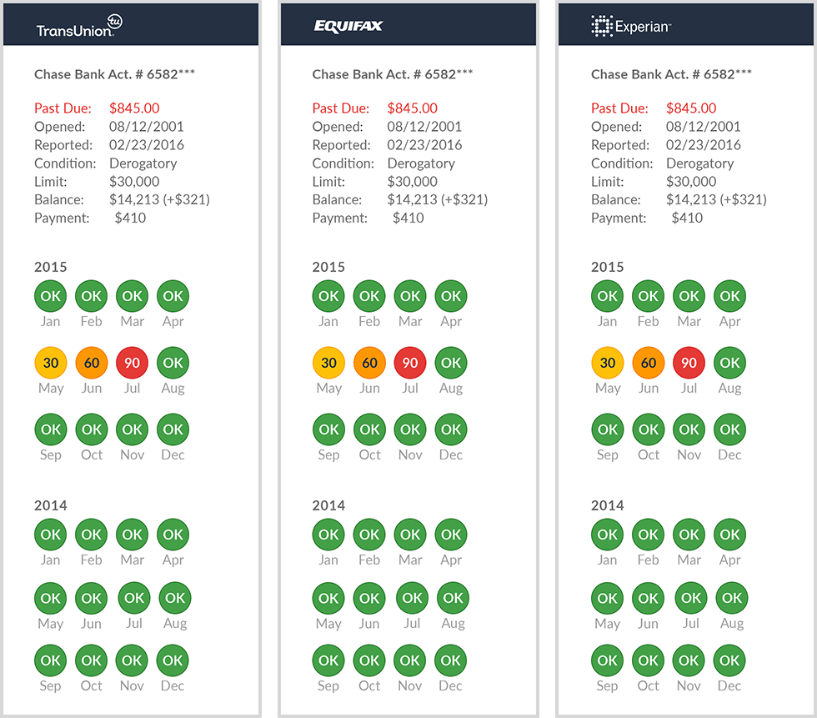Open Chase Bank account title in TransUnion panel

point(114,74)
